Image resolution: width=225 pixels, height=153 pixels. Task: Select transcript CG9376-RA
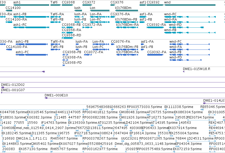tap(113, 17)
